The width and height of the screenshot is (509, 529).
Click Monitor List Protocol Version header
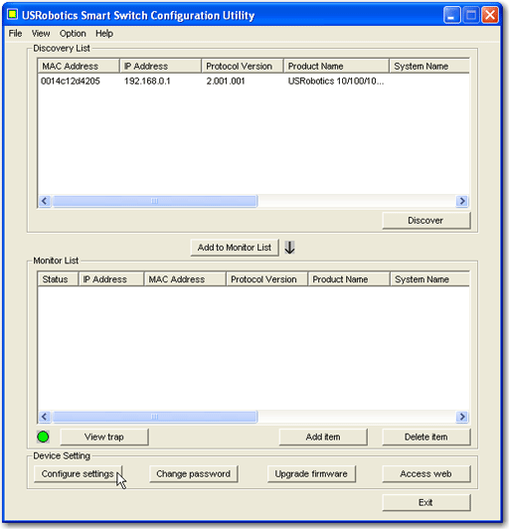tap(267, 279)
